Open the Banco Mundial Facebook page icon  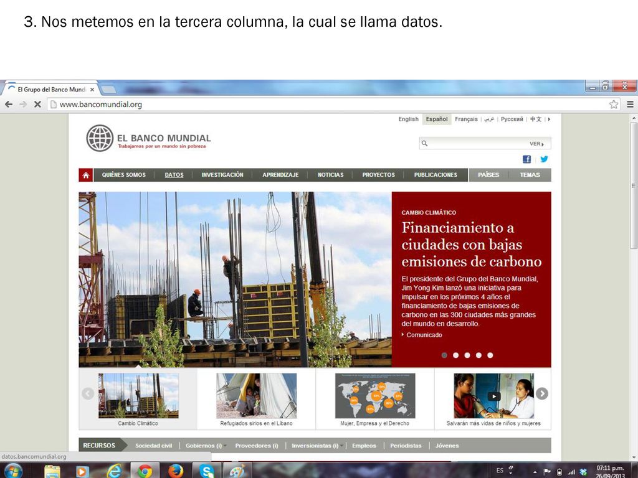pos(526,159)
